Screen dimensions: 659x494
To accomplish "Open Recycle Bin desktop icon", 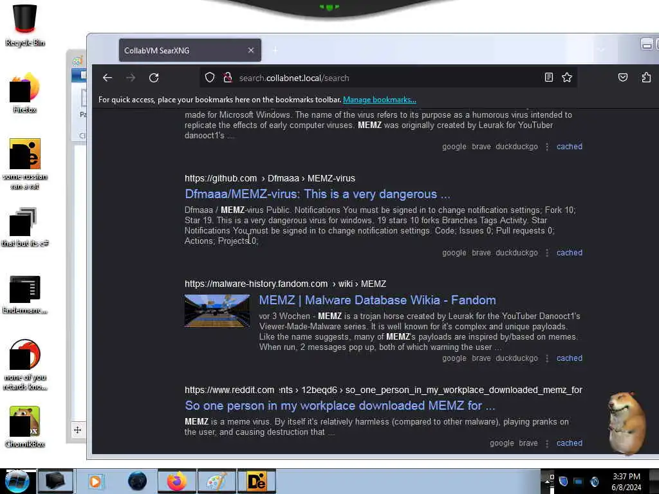I will [x=25, y=25].
